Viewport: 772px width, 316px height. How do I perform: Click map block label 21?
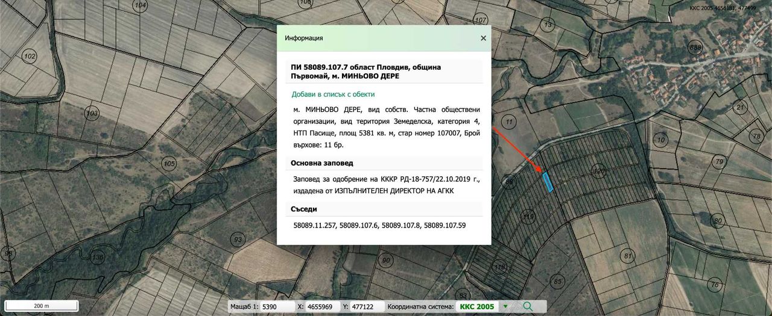click(x=741, y=107)
